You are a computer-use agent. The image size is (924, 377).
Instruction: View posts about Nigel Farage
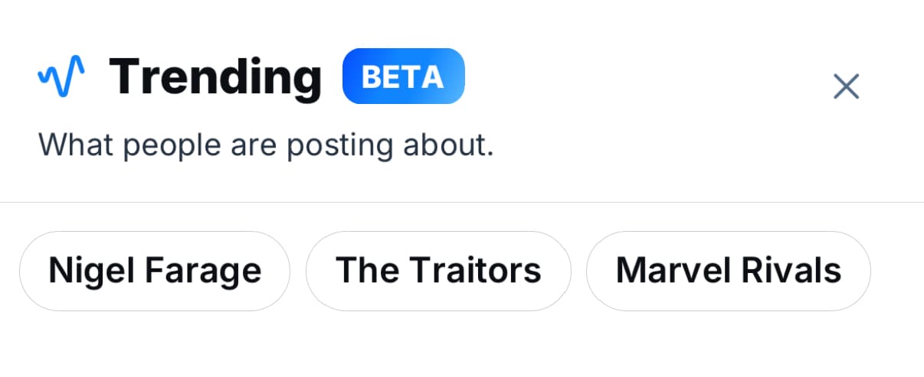click(x=155, y=271)
